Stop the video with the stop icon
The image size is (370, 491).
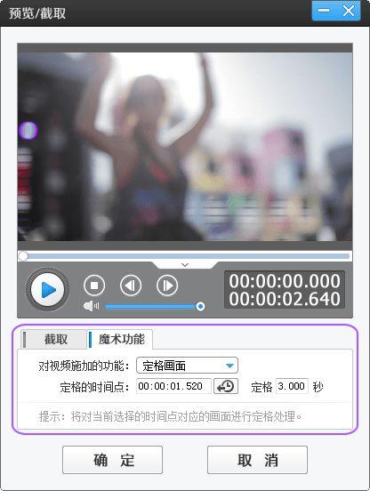click(94, 286)
